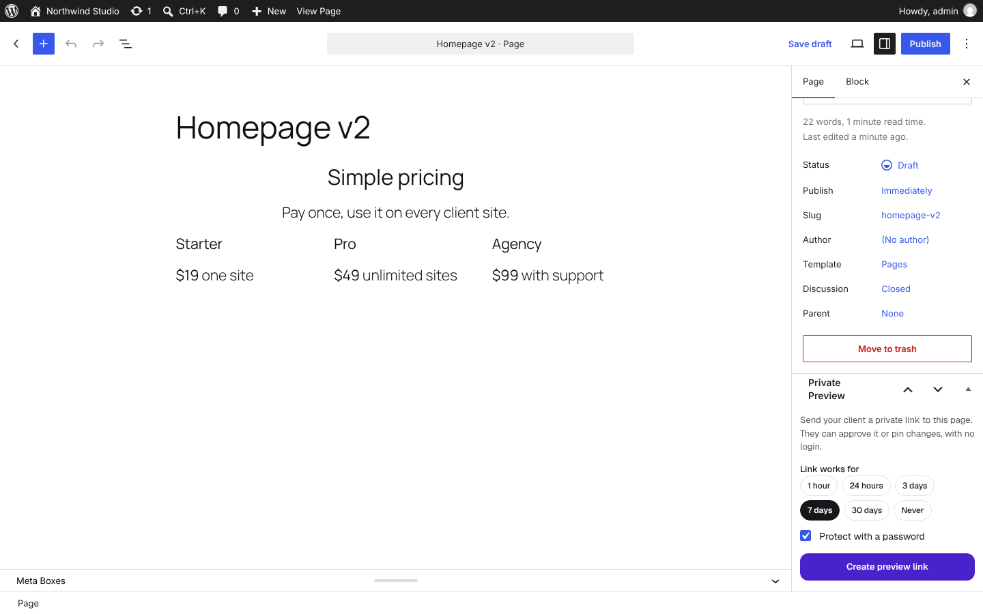Undo the last change

(71, 44)
